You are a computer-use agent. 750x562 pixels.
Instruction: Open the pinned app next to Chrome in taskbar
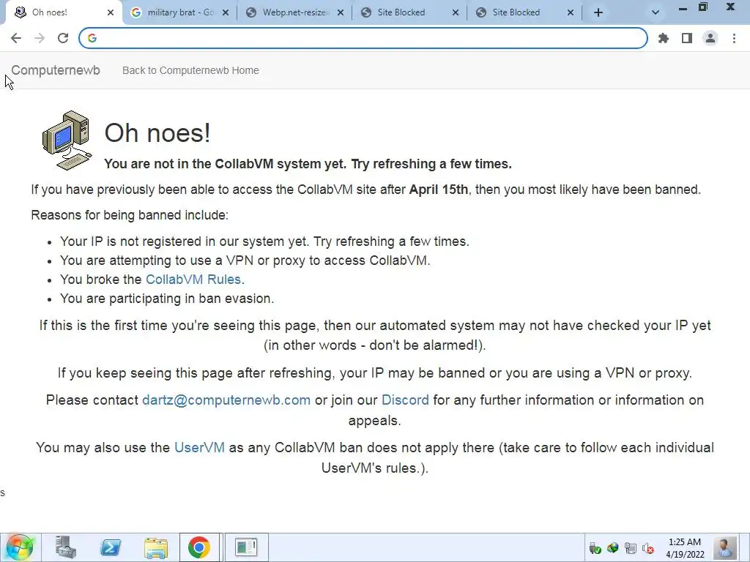[x=246, y=547]
